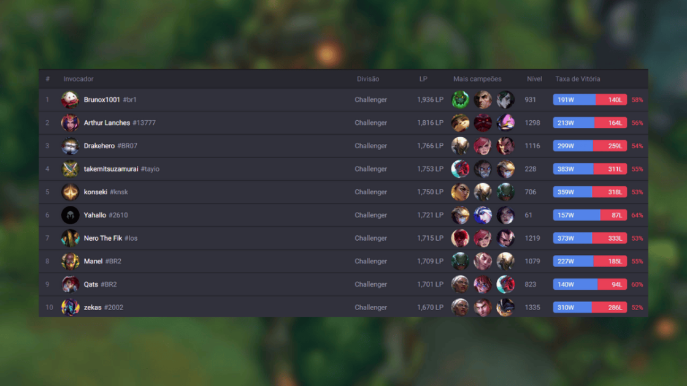Select Drakehero's profile icon
The width and height of the screenshot is (687, 386).
(70, 146)
